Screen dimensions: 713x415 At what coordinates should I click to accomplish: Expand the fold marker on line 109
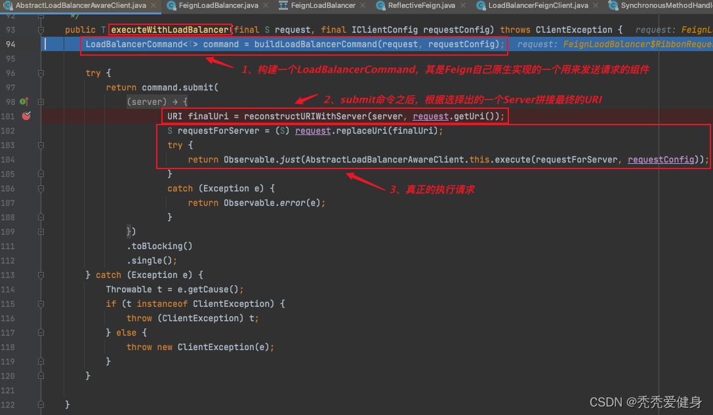click(x=41, y=231)
